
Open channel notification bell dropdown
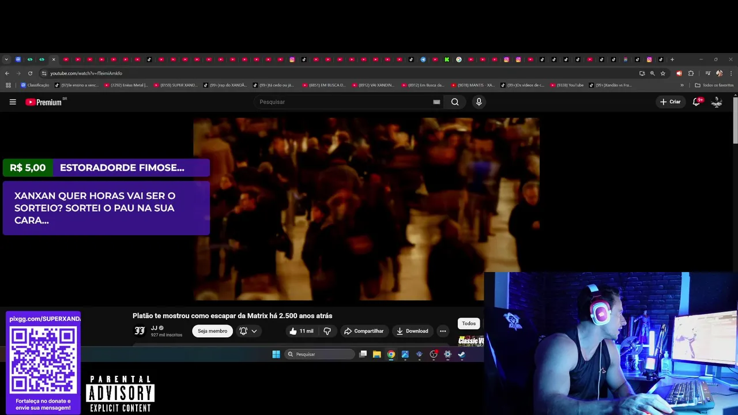point(248,331)
